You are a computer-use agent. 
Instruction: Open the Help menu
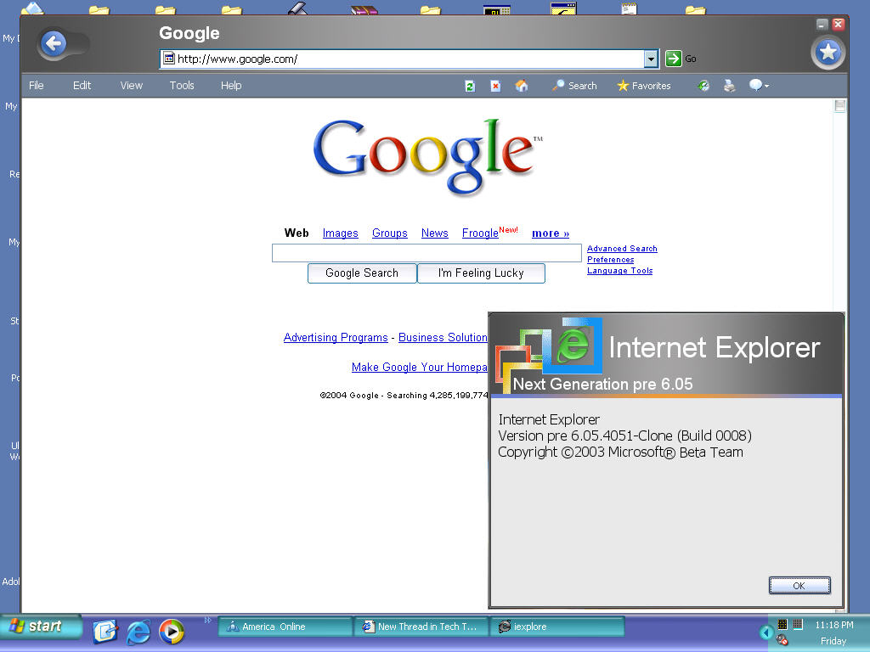[231, 86]
